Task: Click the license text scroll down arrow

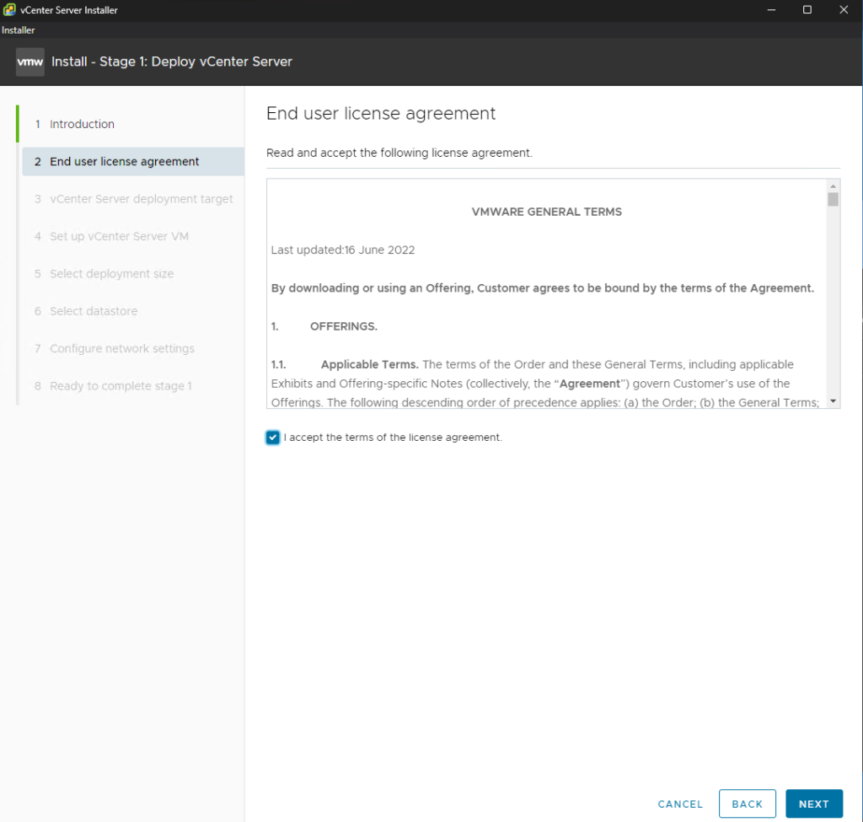Action: [833, 401]
